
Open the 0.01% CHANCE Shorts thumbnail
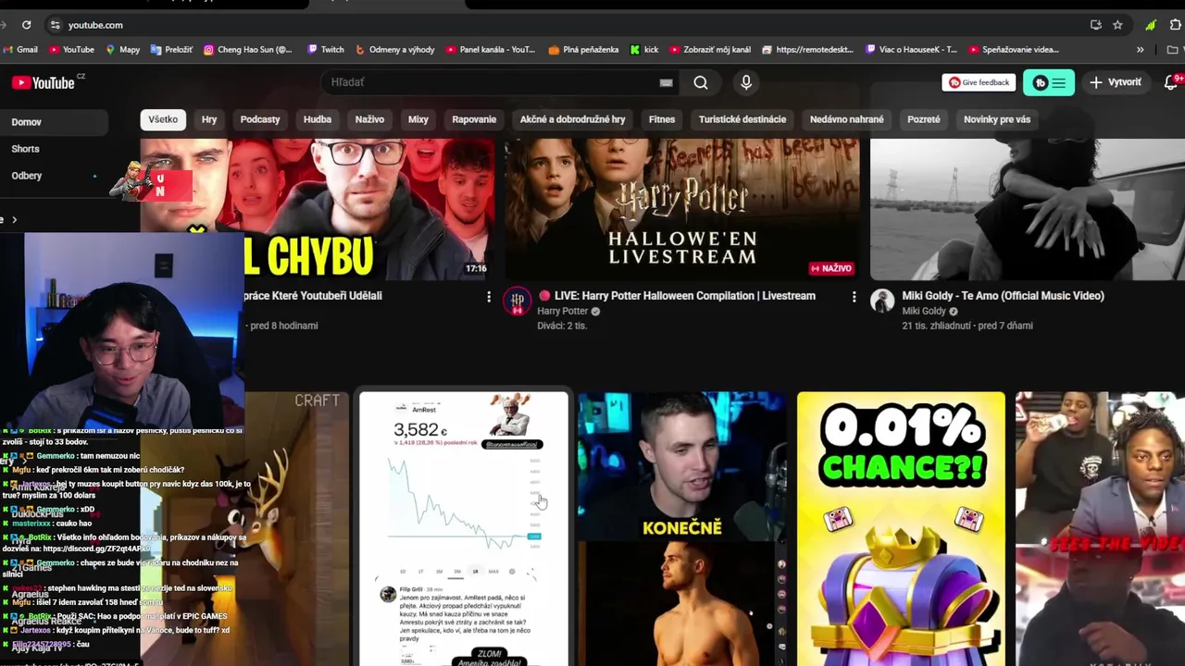(901, 528)
